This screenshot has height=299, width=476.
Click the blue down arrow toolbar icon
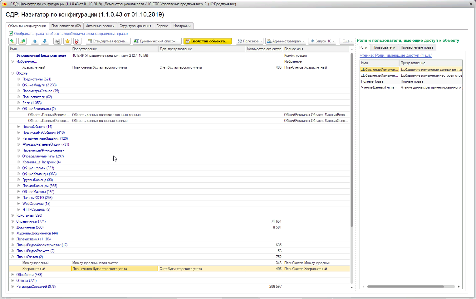45,41
